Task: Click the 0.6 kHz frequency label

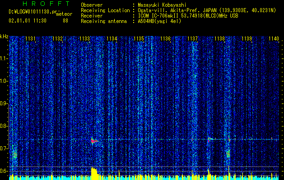Action: coord(4,171)
